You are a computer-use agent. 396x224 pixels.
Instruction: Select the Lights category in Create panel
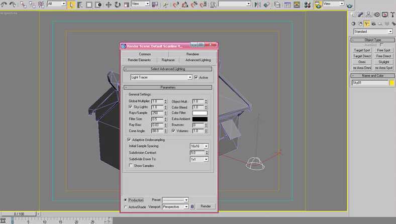367,24
